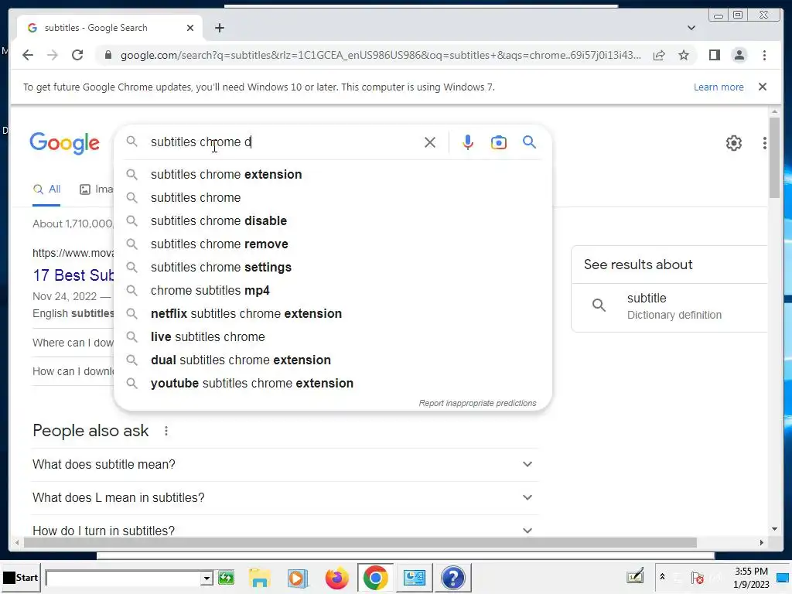792x594 pixels.
Task: Open the Help question-mark taskbar app
Action: click(x=452, y=577)
